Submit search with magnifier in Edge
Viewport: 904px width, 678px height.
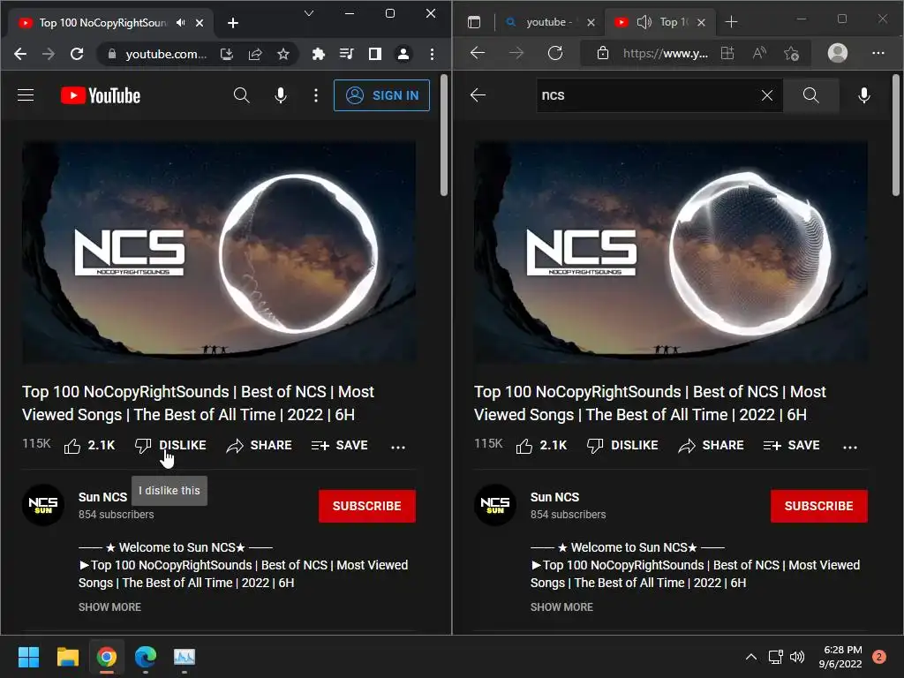pyautogui.click(x=810, y=95)
